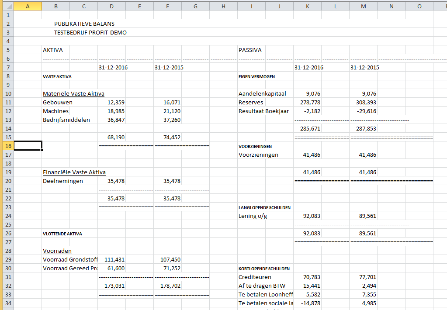447x310 pixels.
Task: Click the Bedrijfsmiddelen label cell
Action: click(66, 120)
